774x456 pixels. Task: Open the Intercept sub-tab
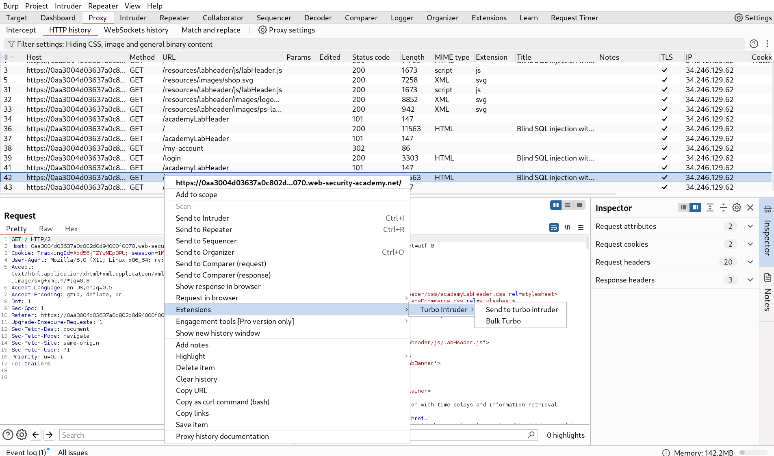coord(21,30)
